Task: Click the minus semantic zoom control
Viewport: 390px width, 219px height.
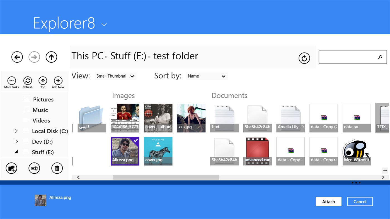Action: tap(385, 170)
